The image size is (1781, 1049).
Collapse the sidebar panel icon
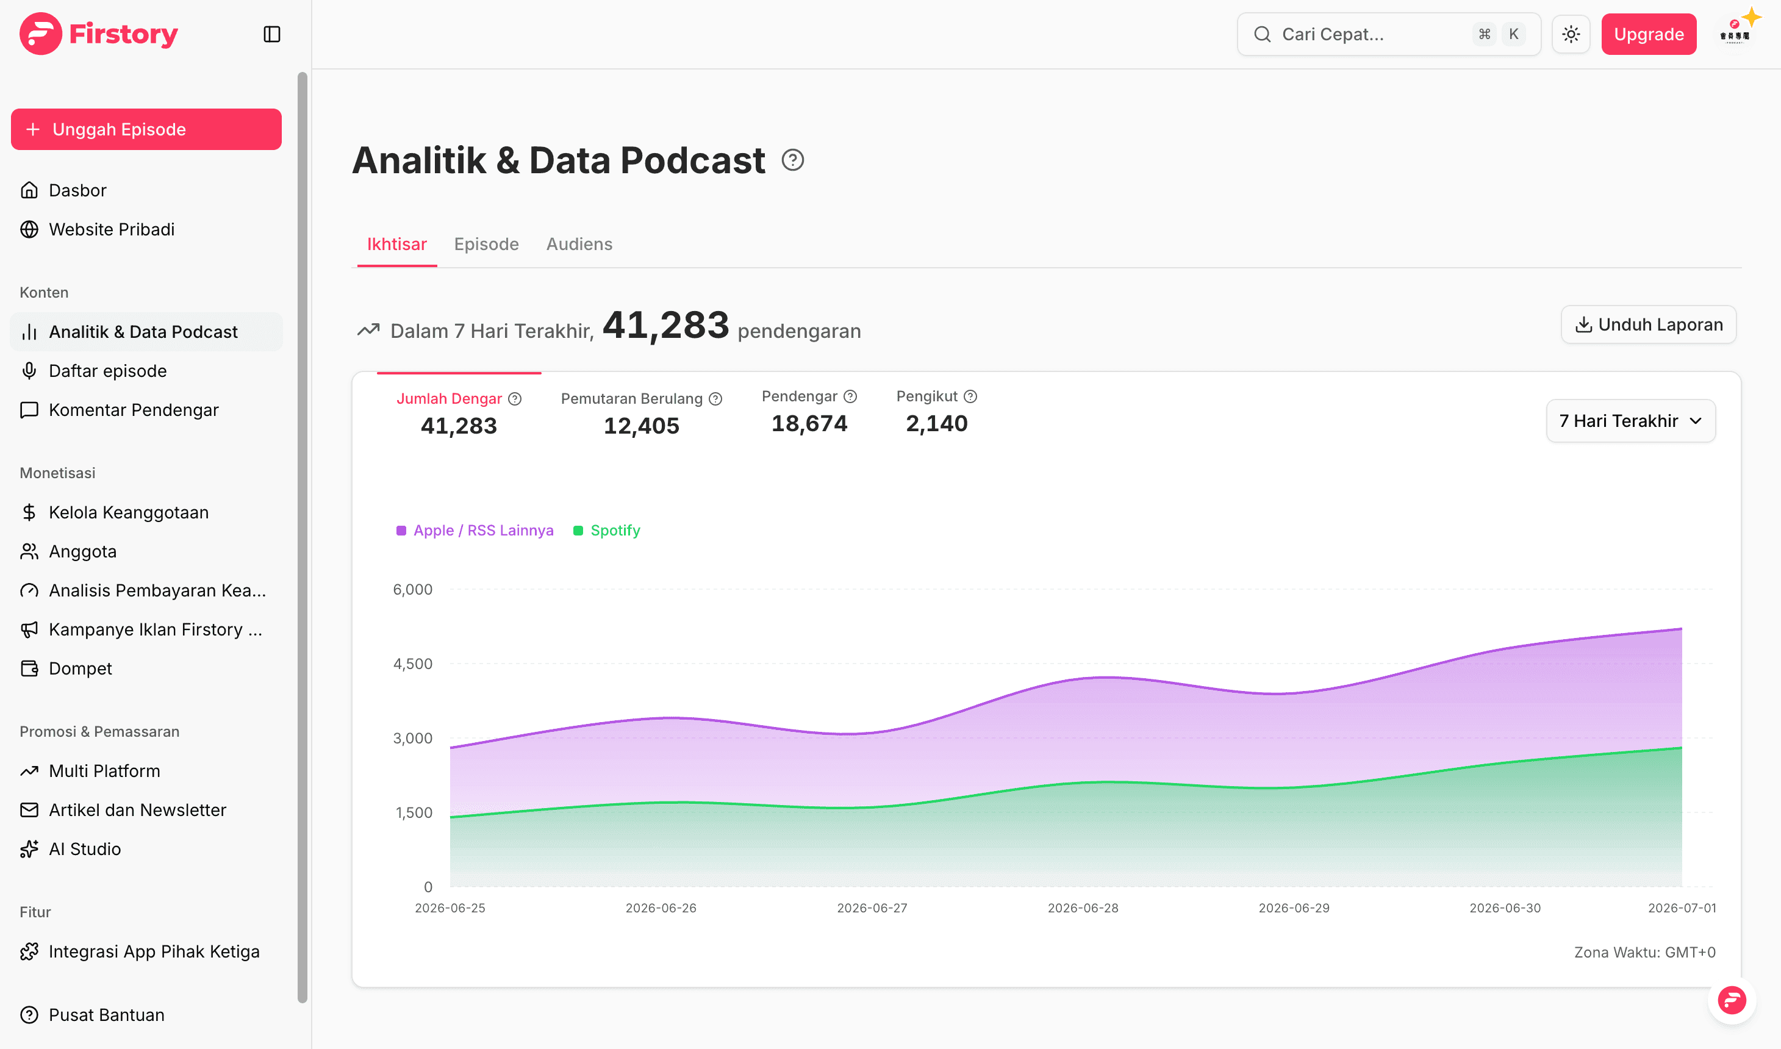[x=271, y=34]
